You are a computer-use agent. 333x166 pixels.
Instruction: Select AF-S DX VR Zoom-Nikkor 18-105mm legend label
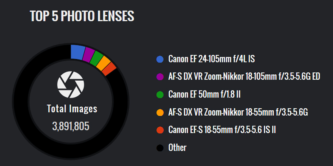pyautogui.click(x=244, y=76)
